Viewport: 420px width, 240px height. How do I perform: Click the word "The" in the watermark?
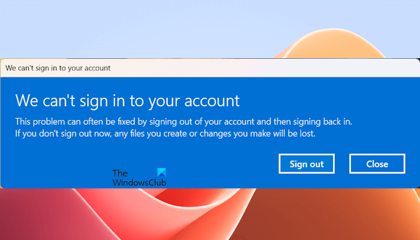(x=120, y=173)
